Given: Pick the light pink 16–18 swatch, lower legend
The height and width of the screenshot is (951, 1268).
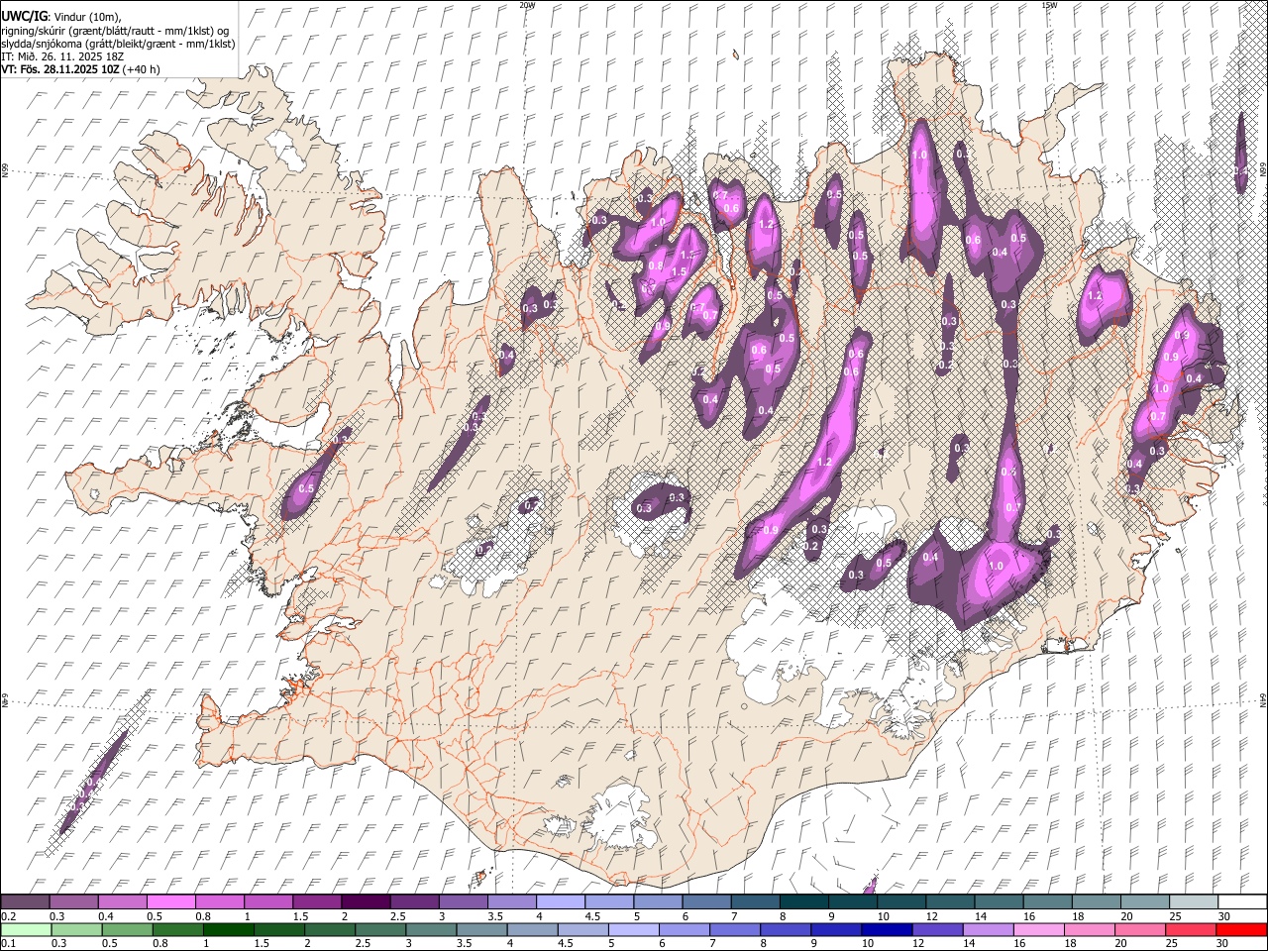Looking at the screenshot, I should coord(1038,929).
